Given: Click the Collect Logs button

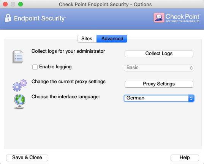Looking at the screenshot, I should click(159, 54).
